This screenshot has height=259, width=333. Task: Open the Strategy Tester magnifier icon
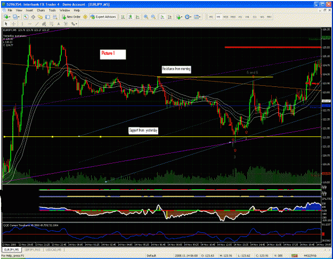point(55,17)
